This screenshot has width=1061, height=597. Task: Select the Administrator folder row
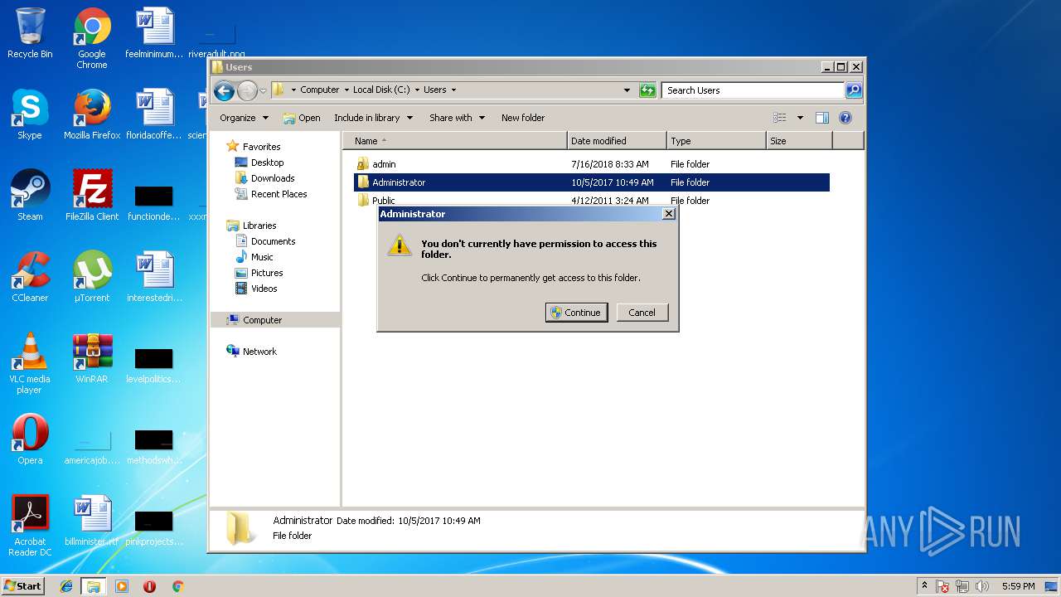pos(592,182)
